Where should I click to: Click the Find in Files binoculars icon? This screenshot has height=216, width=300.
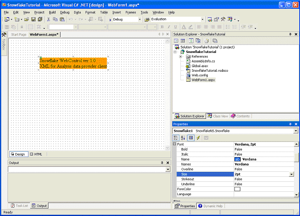click(x=147, y=20)
